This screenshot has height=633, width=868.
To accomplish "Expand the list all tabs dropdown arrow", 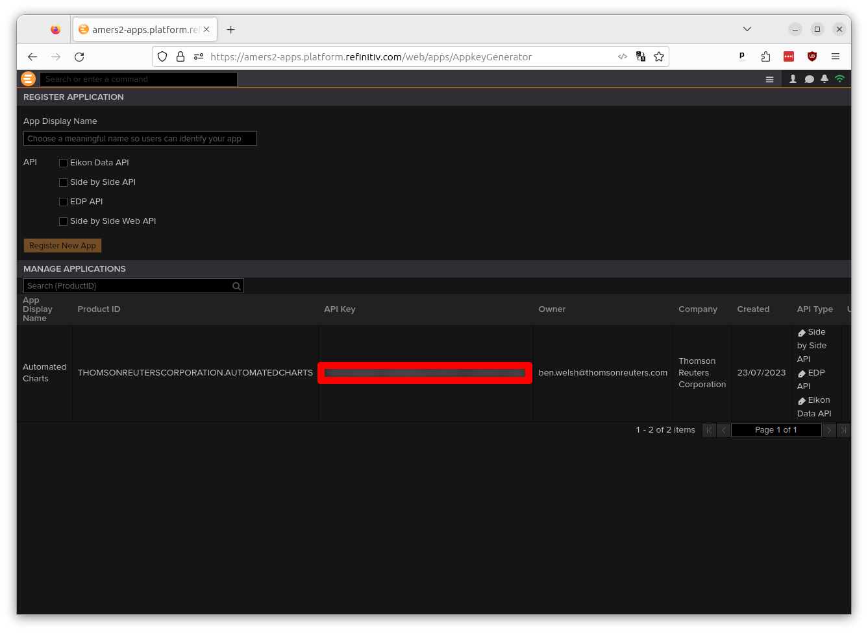I will pyautogui.click(x=747, y=29).
